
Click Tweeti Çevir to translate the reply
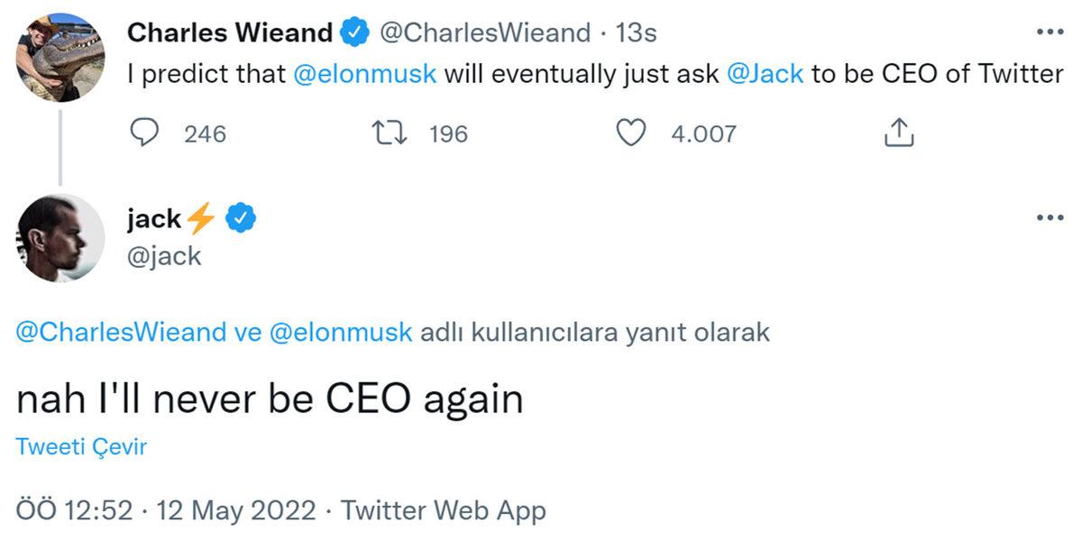[x=82, y=445]
